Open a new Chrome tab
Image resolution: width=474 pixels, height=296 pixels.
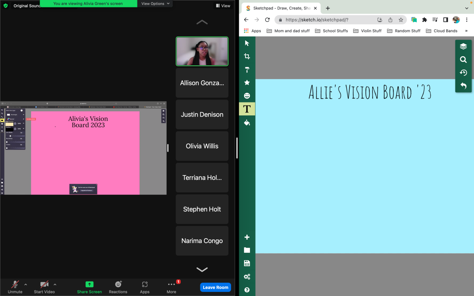pos(328,8)
